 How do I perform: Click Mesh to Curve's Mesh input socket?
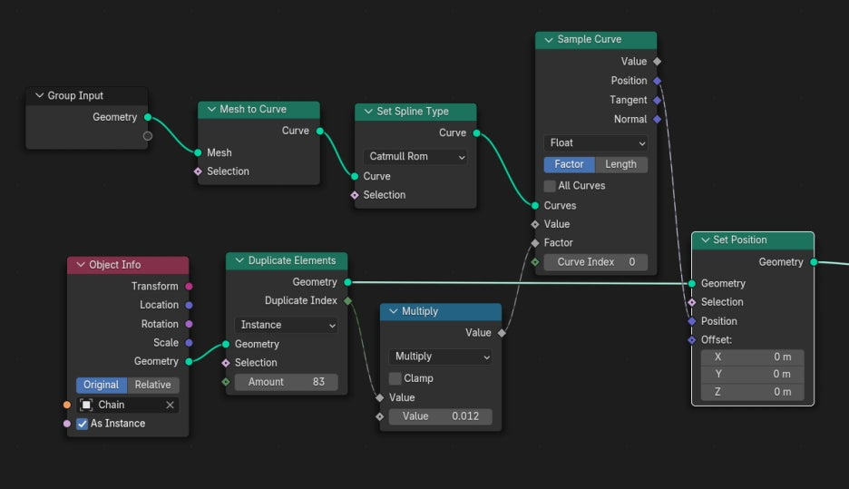pos(198,152)
